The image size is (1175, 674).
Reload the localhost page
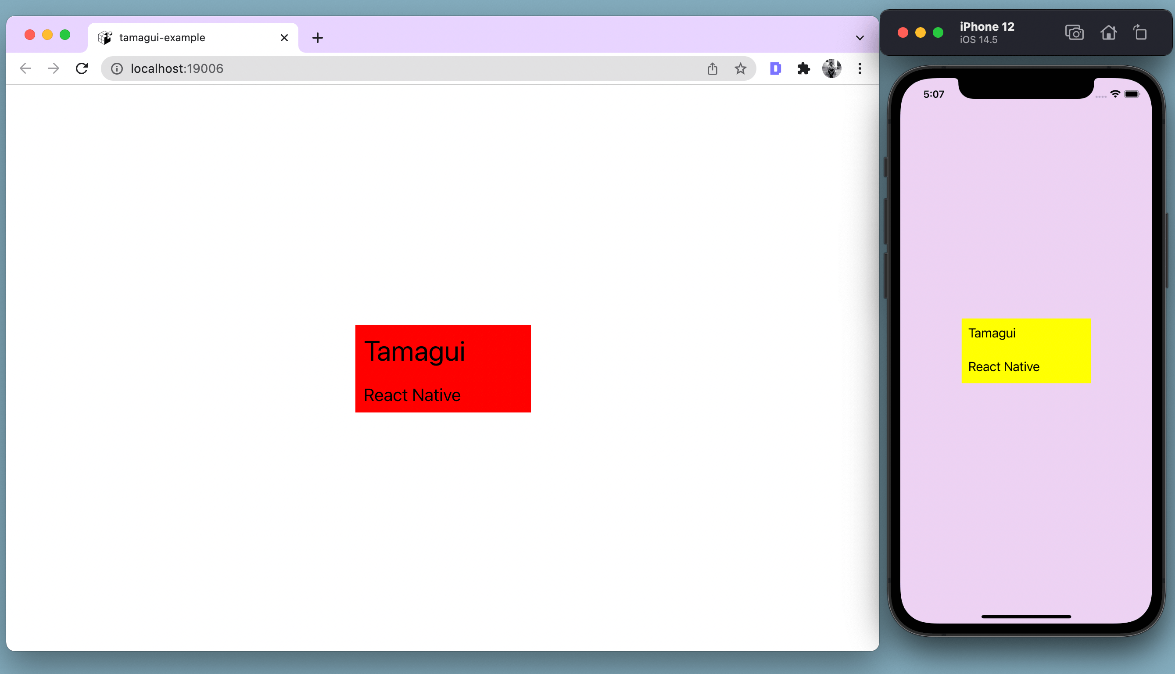(x=82, y=68)
